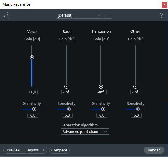Click the Render button
This screenshot has width=168, height=157.
(x=154, y=150)
